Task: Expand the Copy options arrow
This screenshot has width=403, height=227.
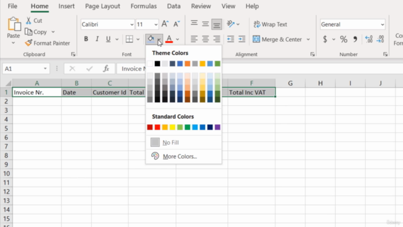Action: [53, 32]
